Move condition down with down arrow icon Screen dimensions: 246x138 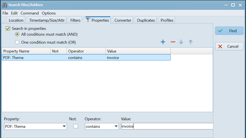point(181,42)
